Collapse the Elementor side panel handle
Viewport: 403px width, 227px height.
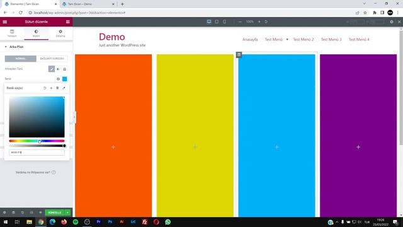click(x=74, y=117)
